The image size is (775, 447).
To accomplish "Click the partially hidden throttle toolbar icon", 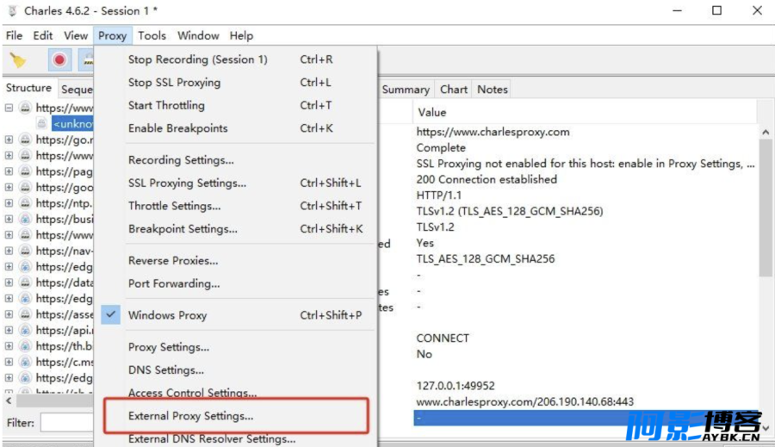I will pyautogui.click(x=87, y=60).
